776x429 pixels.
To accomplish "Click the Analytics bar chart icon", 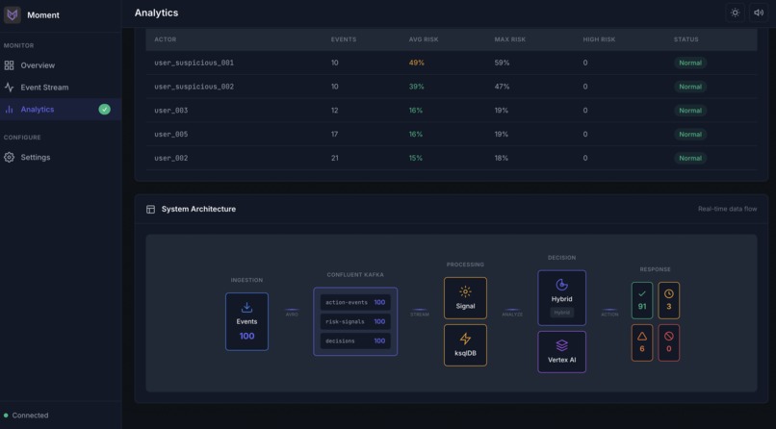I will click(x=9, y=110).
